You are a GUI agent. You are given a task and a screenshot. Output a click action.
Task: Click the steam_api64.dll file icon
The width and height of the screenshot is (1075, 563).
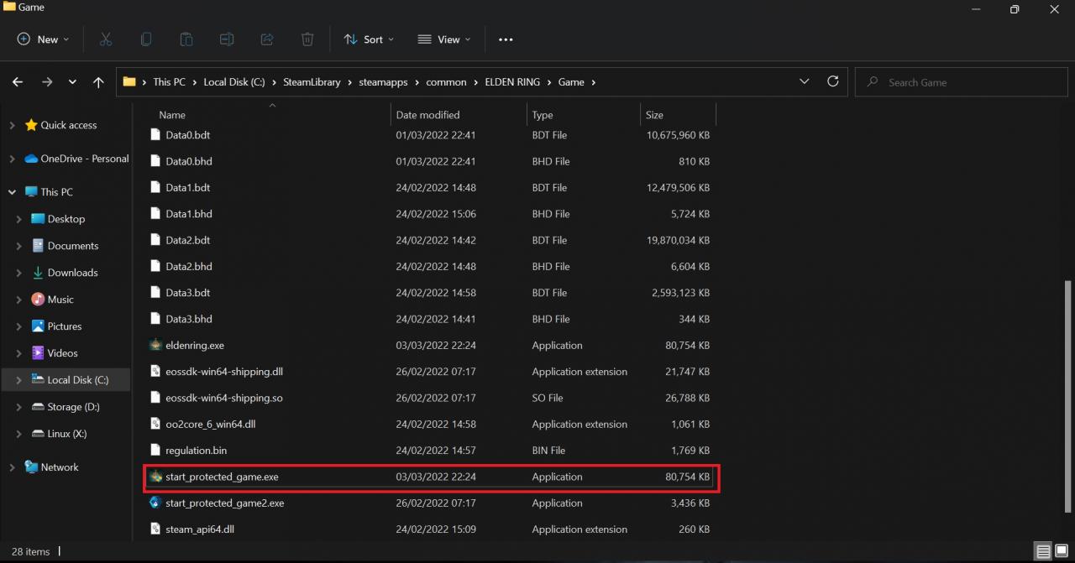coord(155,529)
